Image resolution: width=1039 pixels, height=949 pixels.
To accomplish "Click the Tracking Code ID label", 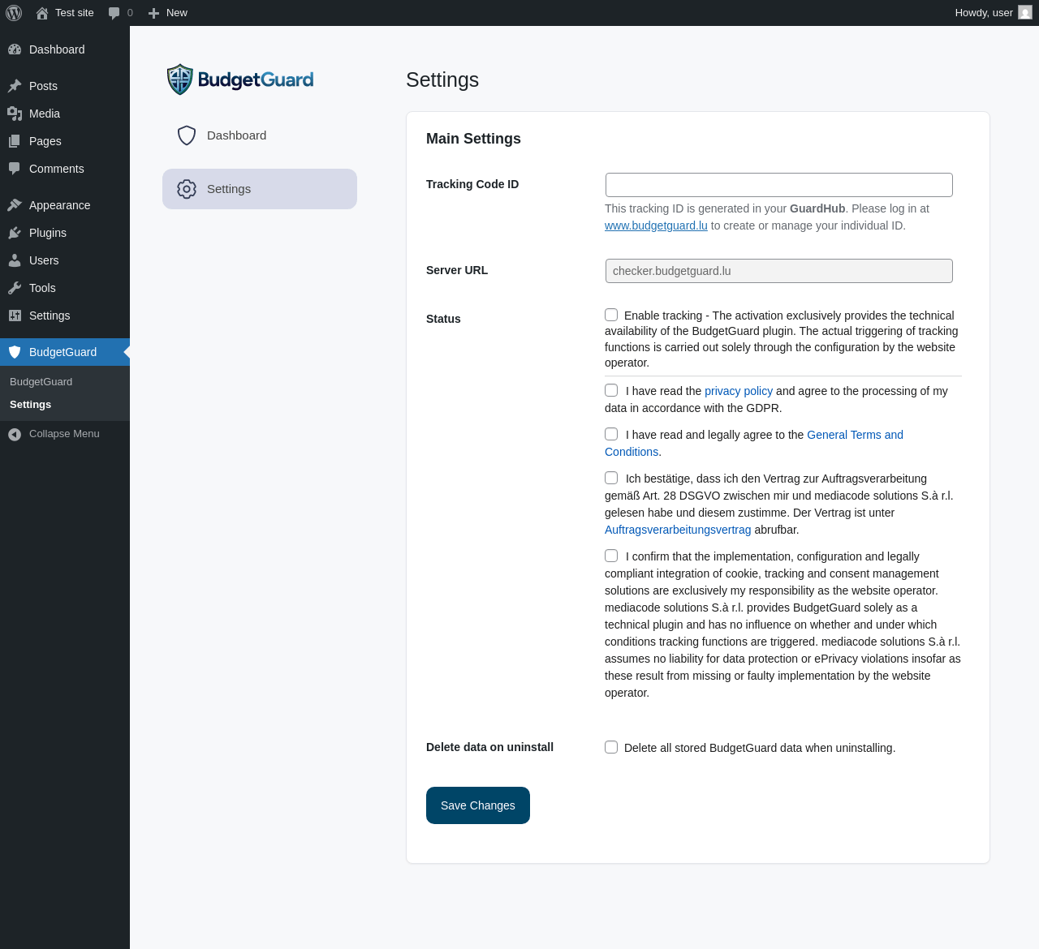I will pyautogui.click(x=472, y=184).
